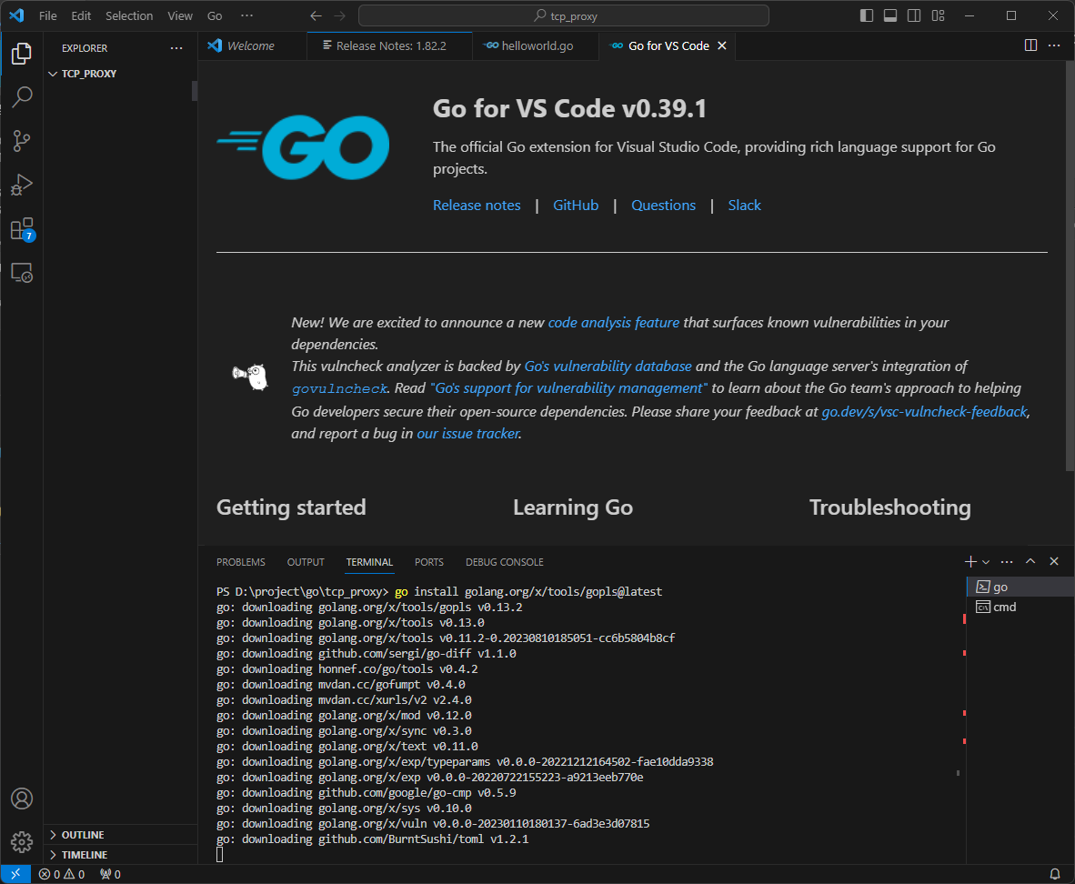
Task: Open the Selection menu
Action: (129, 15)
